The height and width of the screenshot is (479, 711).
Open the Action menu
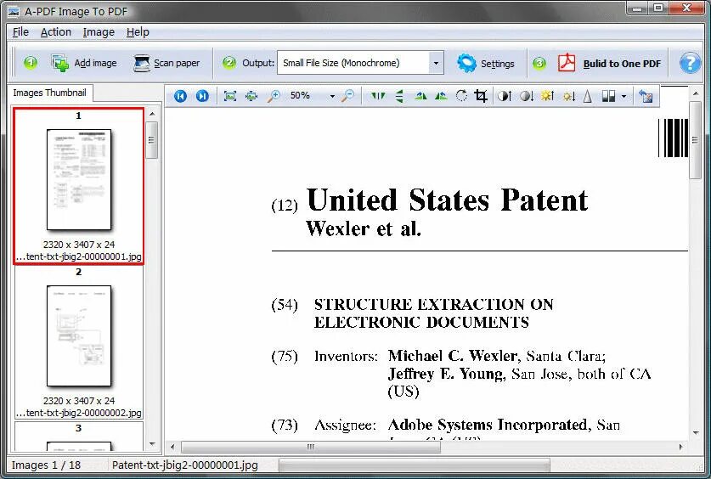(x=56, y=32)
